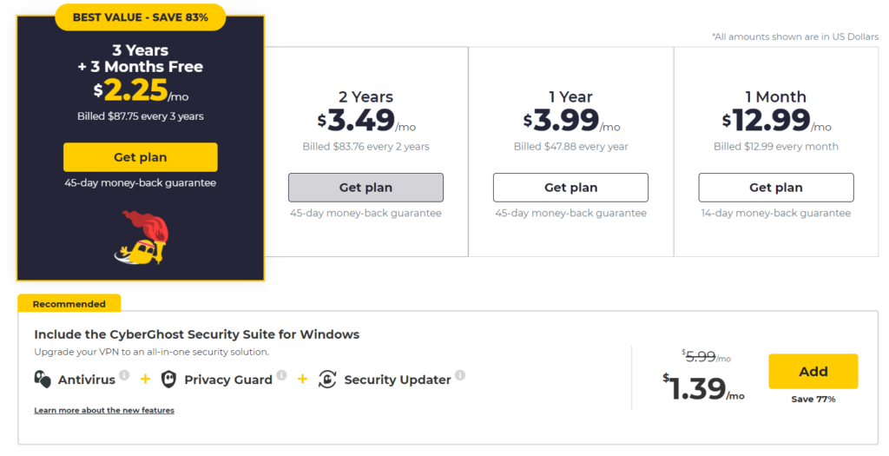Viewport: 889px width, 456px height.
Task: Select the Recommended tab label
Action: [x=69, y=303]
